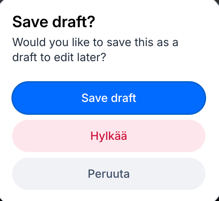Confirm saving with Save draft
This screenshot has width=219, height=201.
(x=109, y=98)
